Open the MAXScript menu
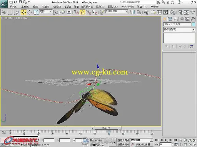The image size is (197, 147). (128, 7)
